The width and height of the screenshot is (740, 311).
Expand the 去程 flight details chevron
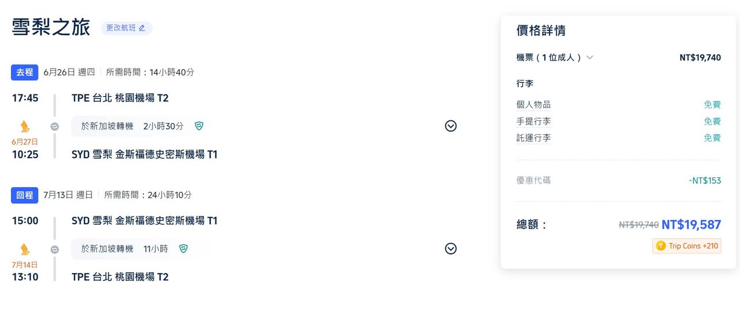pos(451,126)
